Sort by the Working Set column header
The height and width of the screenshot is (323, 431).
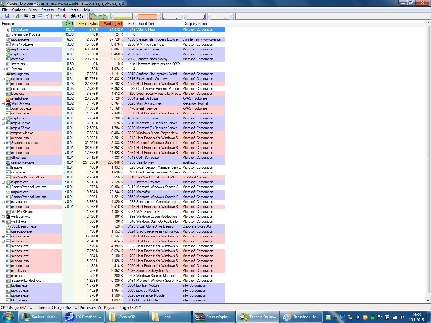(111, 24)
